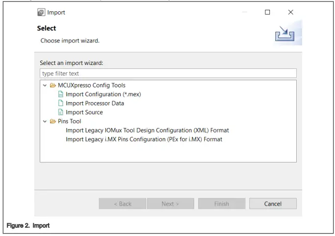Click the Import Processor Data file icon
Screen dimensions: 335x236
click(x=61, y=103)
